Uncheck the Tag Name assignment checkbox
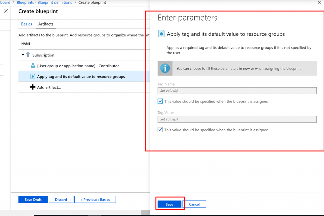The height and width of the screenshot is (216, 324). tap(160, 102)
